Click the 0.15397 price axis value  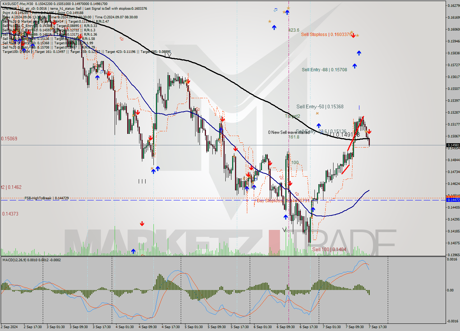coord(454,100)
